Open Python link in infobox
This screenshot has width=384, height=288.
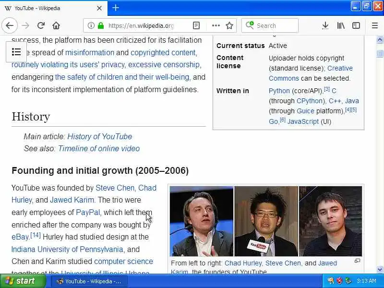pos(279,91)
